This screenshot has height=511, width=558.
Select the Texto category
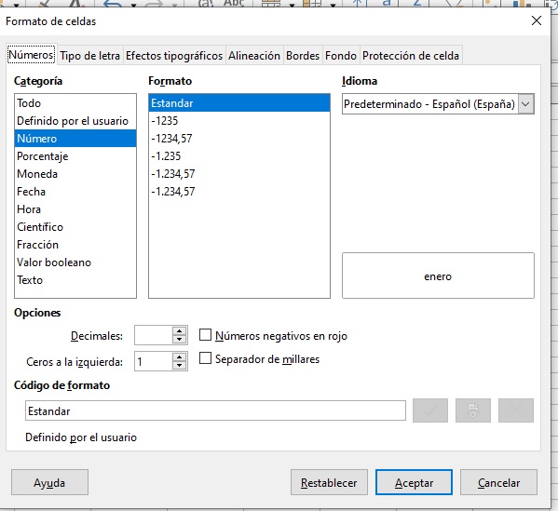(75, 280)
